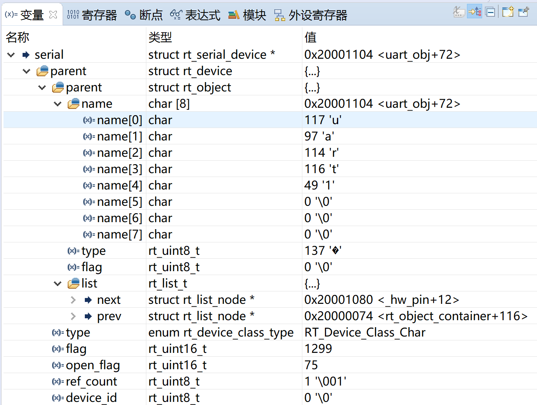Open a new Variables view with the window-plus icon
The width and height of the screenshot is (537, 405).
point(507,12)
